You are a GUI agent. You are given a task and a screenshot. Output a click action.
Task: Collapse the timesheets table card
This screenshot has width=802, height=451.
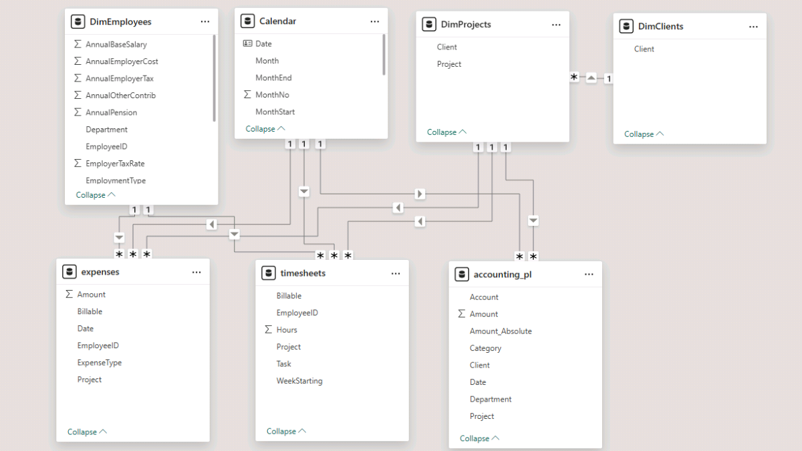pos(286,432)
